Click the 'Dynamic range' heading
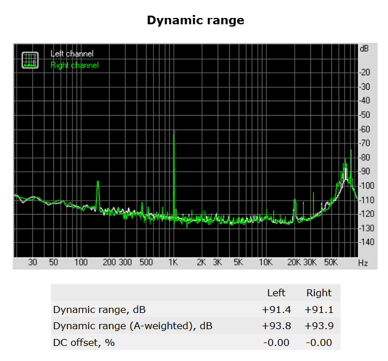Image resolution: width=388 pixels, height=361 pixels. click(x=196, y=20)
